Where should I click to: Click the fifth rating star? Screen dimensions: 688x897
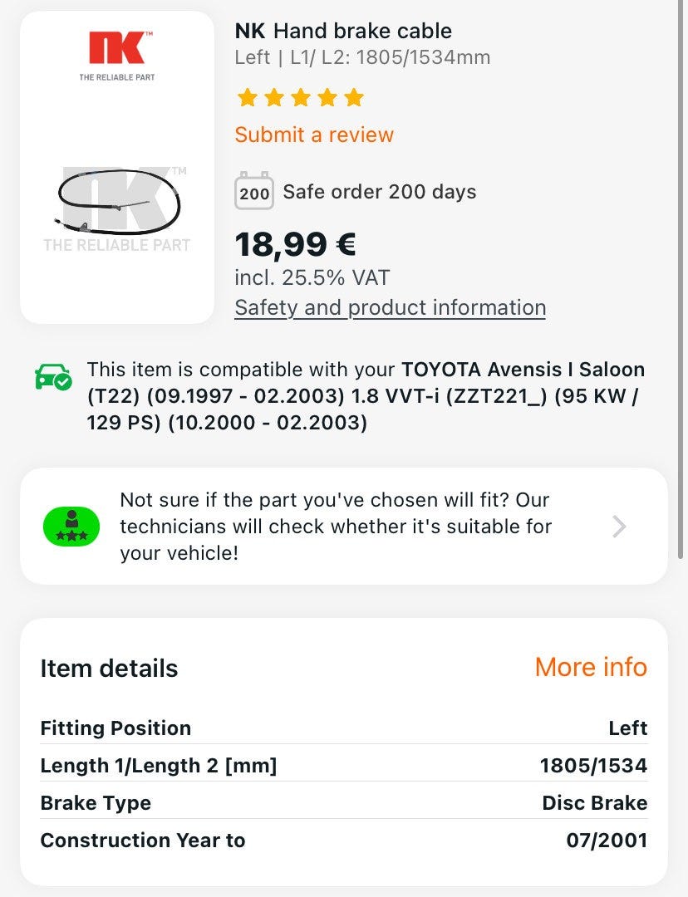(353, 98)
